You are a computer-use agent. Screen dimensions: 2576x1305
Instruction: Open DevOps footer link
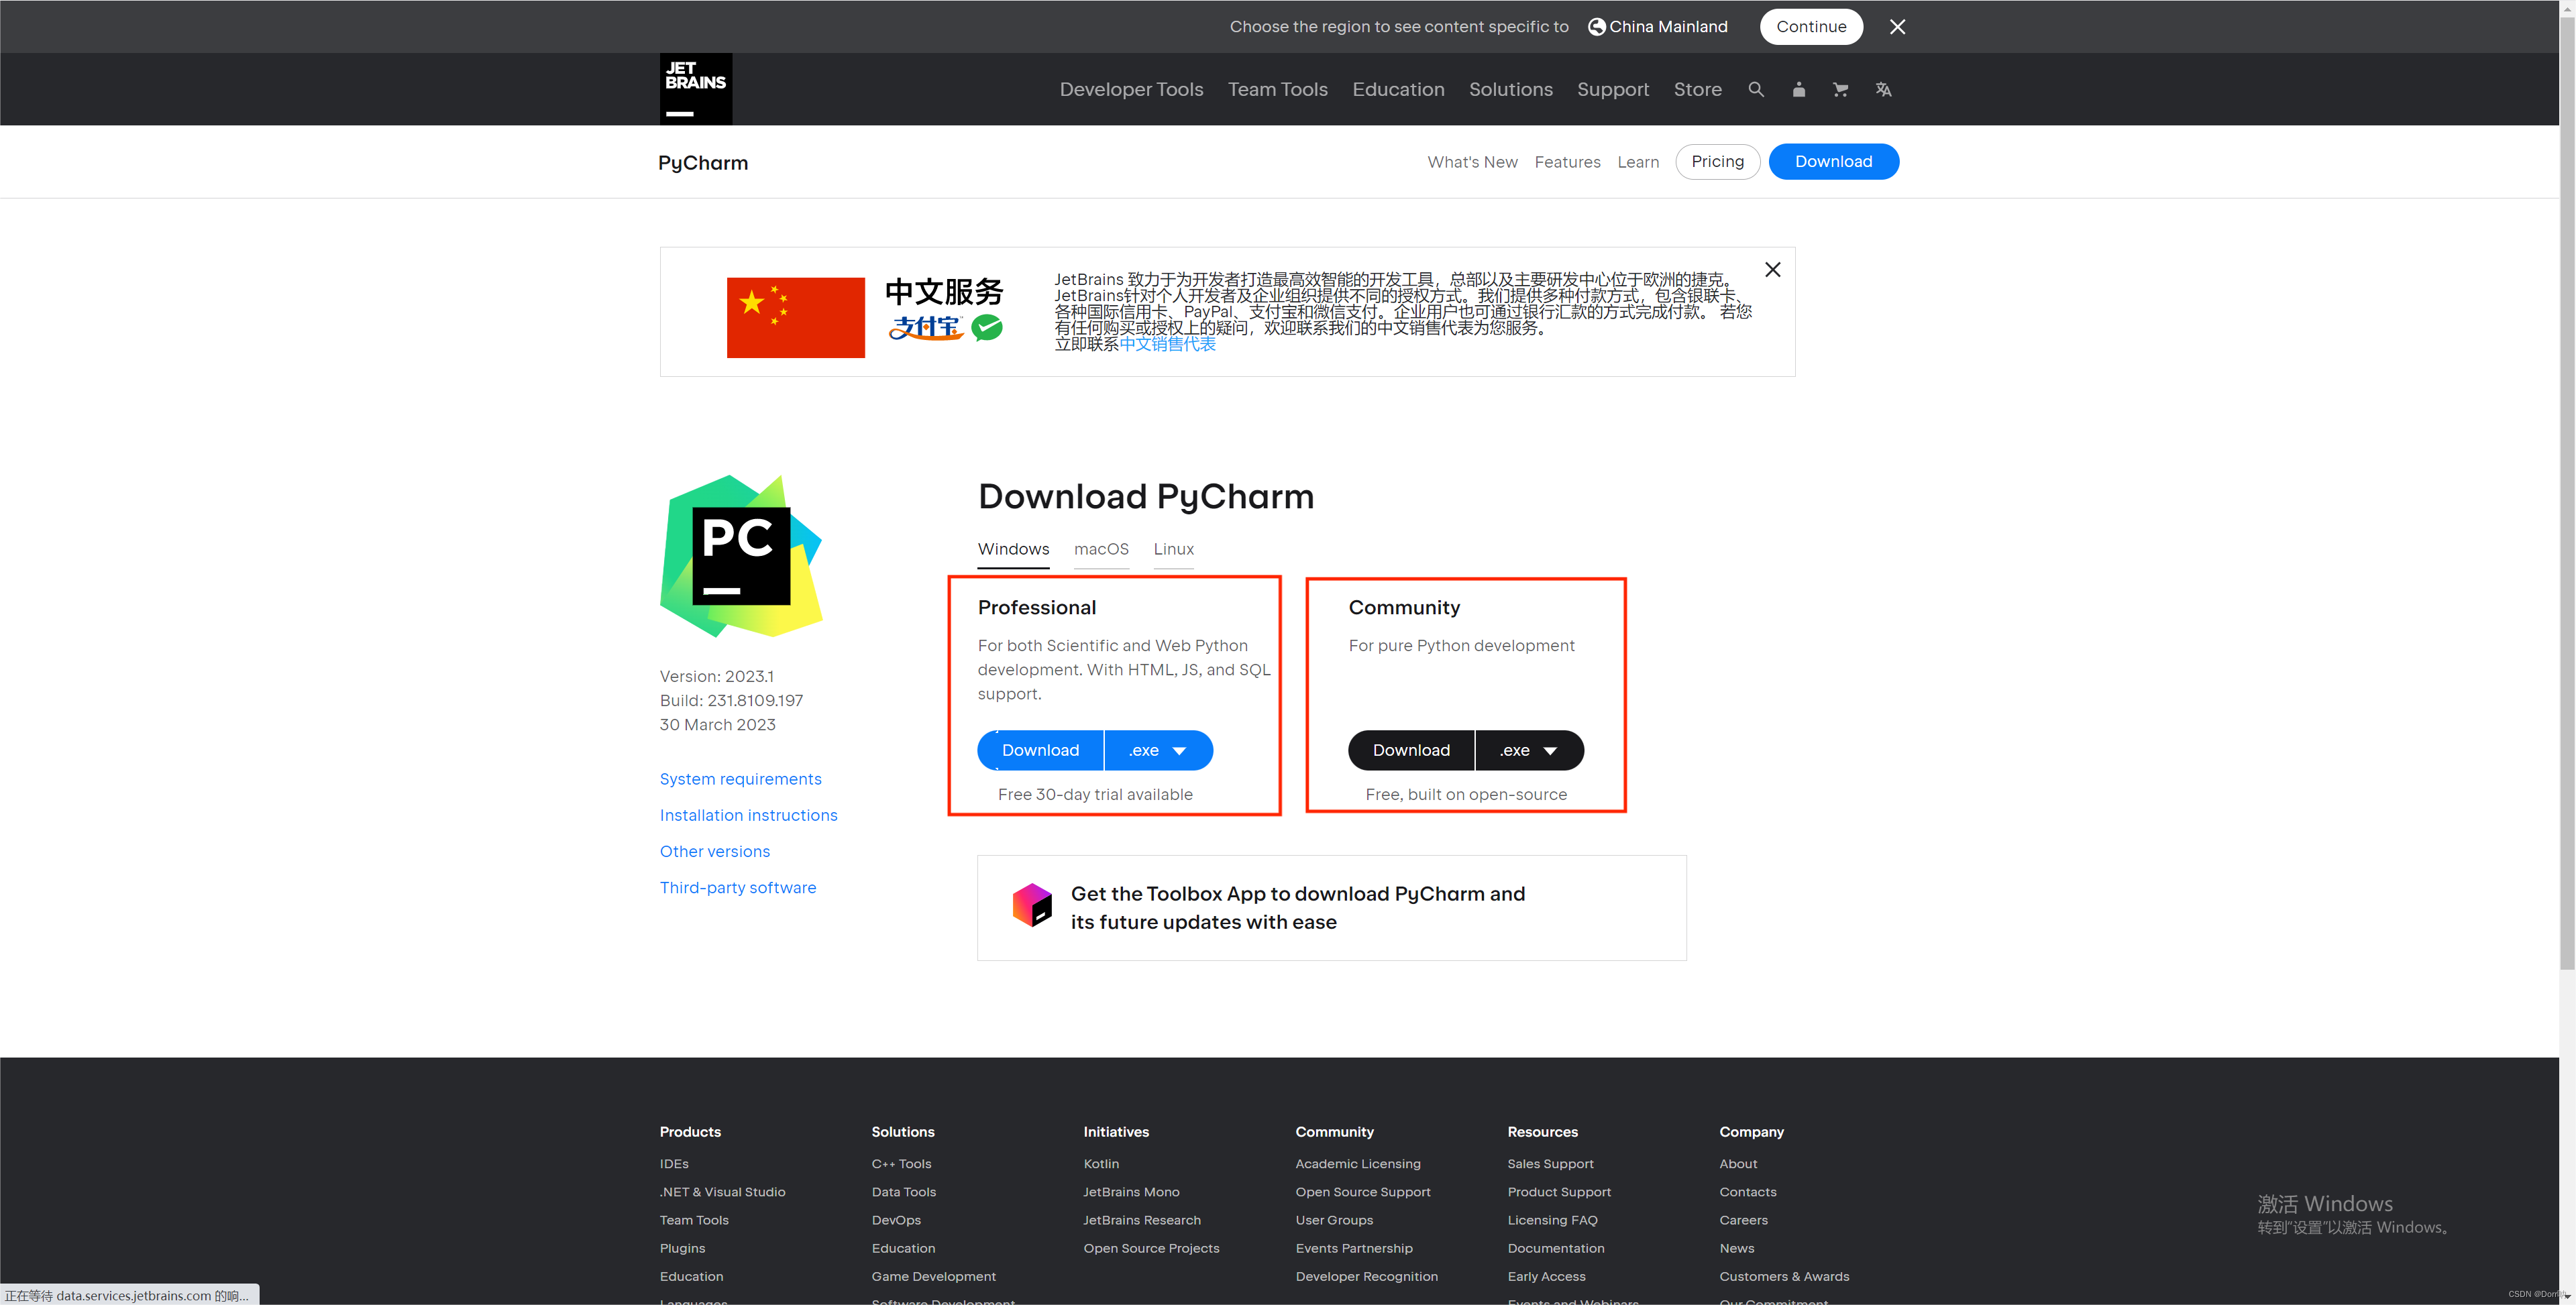click(x=896, y=1220)
